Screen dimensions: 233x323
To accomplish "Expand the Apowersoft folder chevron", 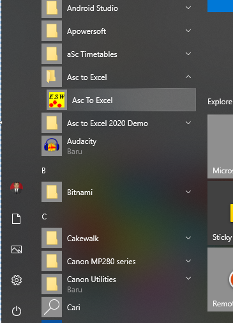I will point(188,31).
